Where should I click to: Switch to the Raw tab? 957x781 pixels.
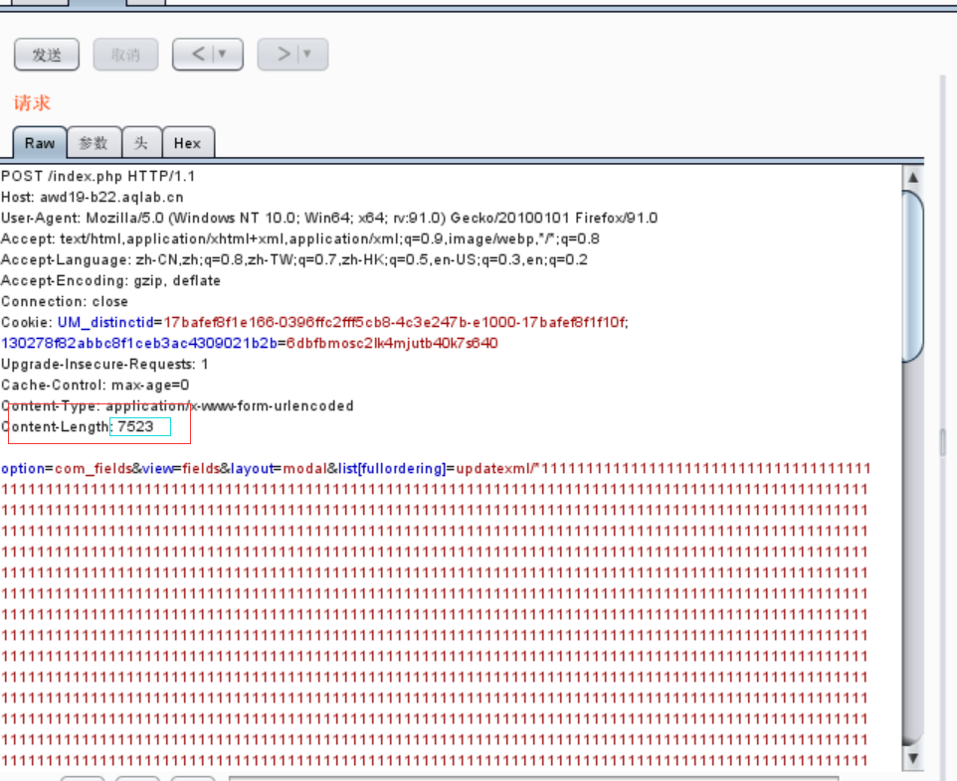(40, 143)
